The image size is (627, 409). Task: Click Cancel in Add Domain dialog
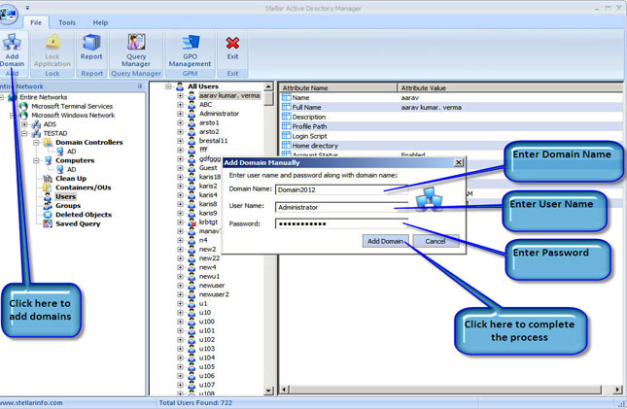(435, 241)
